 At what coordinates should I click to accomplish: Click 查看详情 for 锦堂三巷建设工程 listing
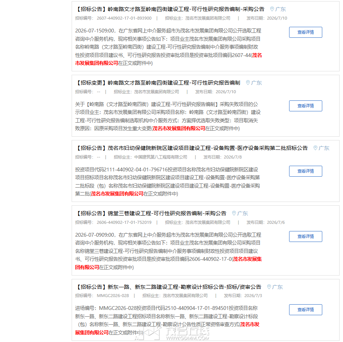(x=305, y=236)
